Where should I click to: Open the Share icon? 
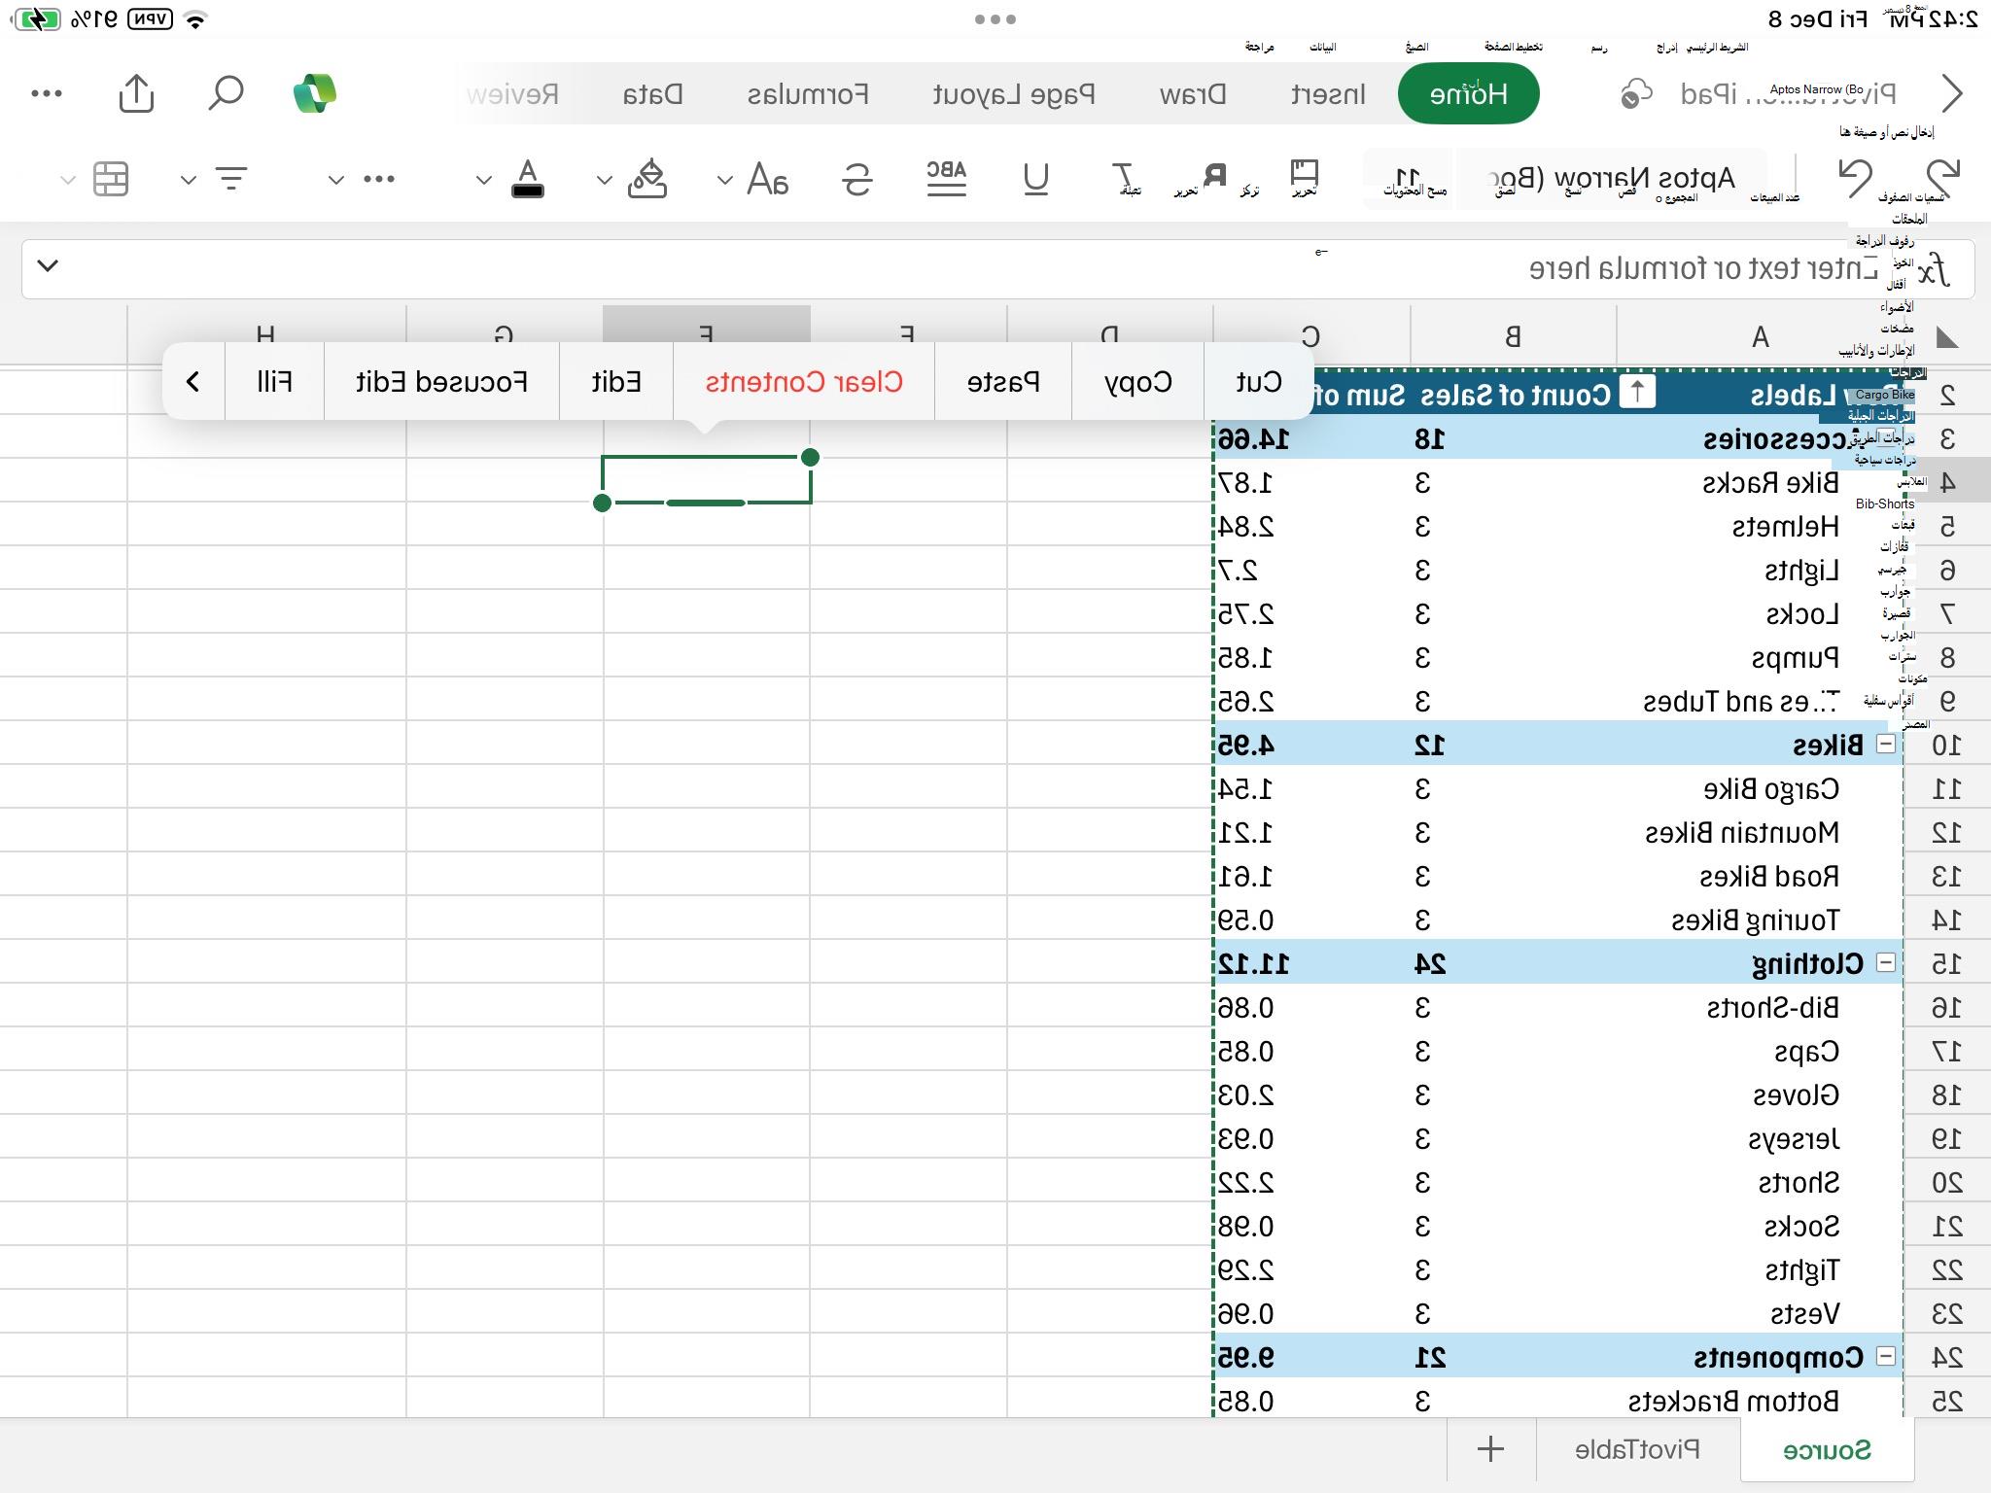(137, 93)
